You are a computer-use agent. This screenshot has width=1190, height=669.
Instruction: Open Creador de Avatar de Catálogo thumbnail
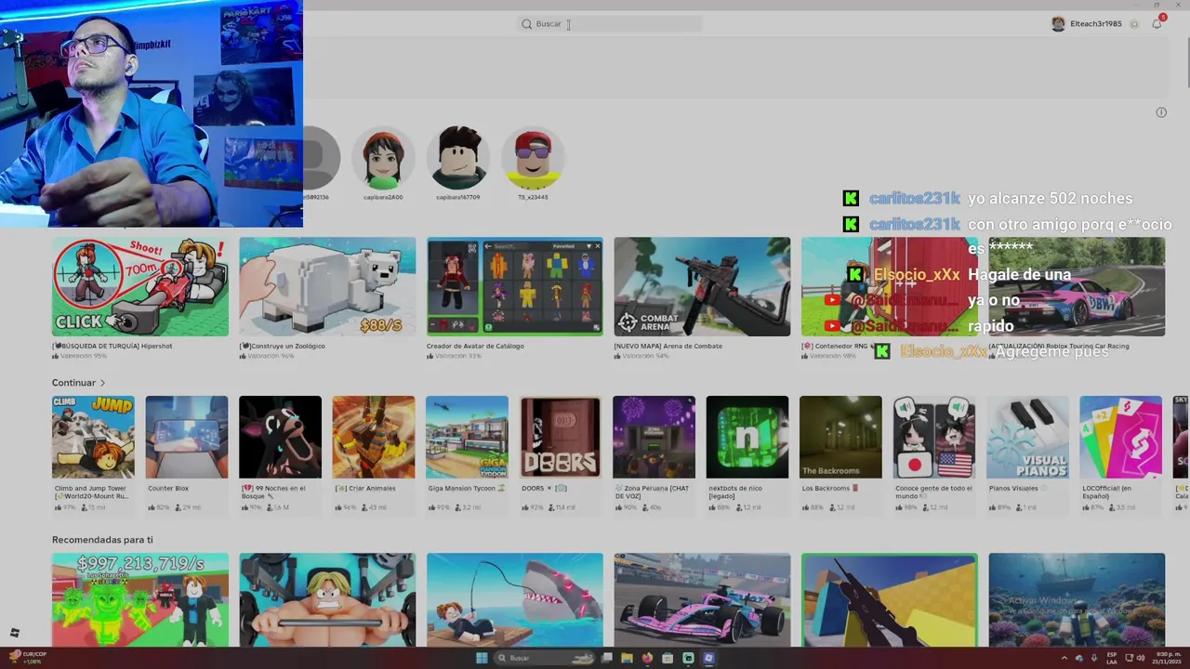coord(515,286)
